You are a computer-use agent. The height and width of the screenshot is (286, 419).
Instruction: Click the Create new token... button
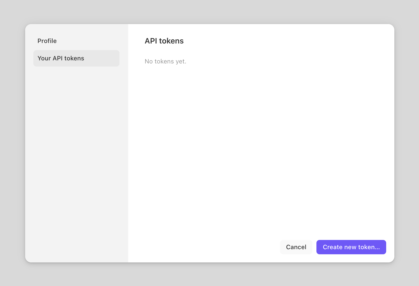(x=351, y=247)
